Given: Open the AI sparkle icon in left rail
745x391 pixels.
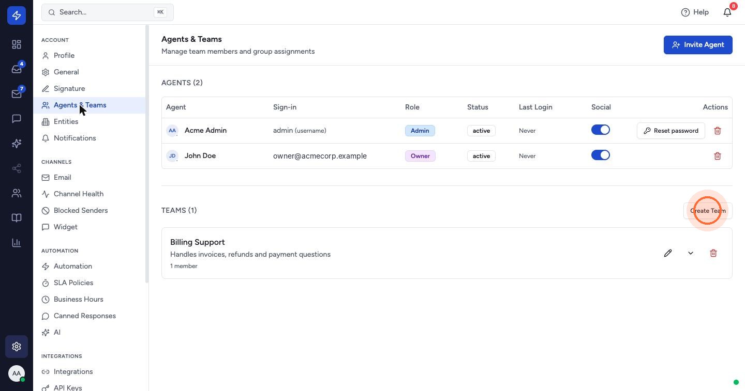Looking at the screenshot, I should coord(17,144).
